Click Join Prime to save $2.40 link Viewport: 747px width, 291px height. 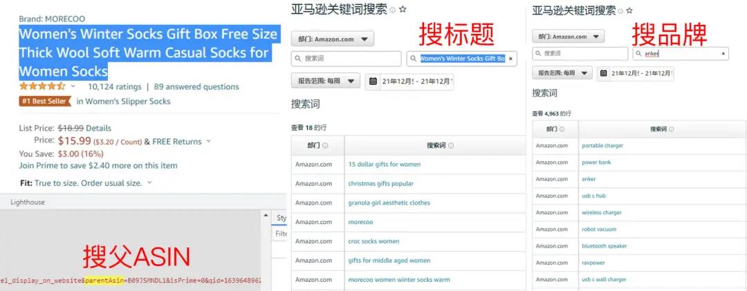coord(98,166)
